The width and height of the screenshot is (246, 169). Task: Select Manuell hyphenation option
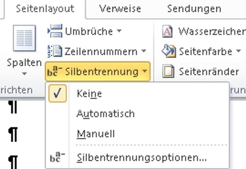[96, 134]
